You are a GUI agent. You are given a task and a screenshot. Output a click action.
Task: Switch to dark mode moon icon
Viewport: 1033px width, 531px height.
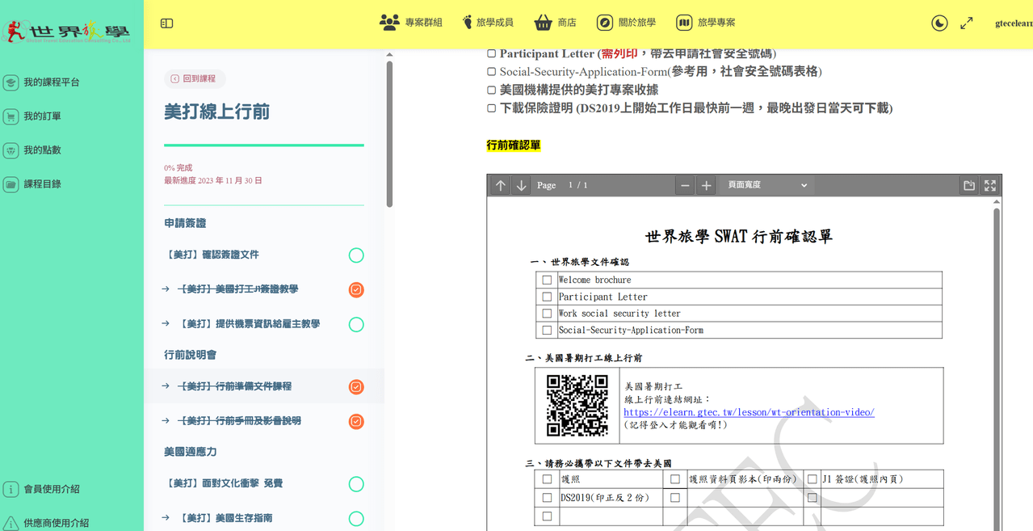pos(939,23)
